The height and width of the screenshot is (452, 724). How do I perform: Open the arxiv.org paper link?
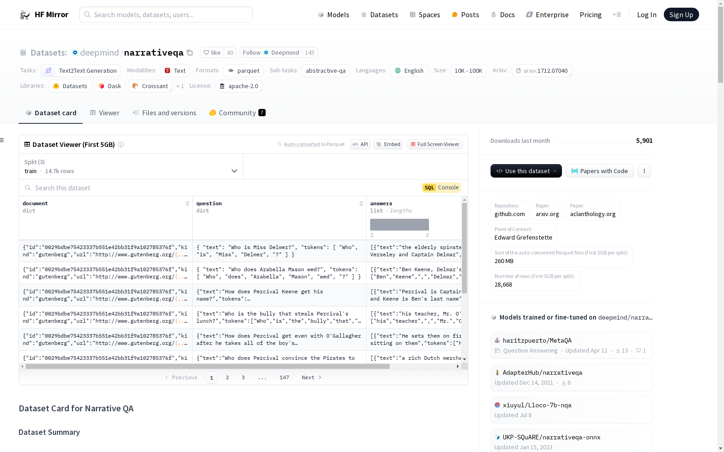point(547,210)
